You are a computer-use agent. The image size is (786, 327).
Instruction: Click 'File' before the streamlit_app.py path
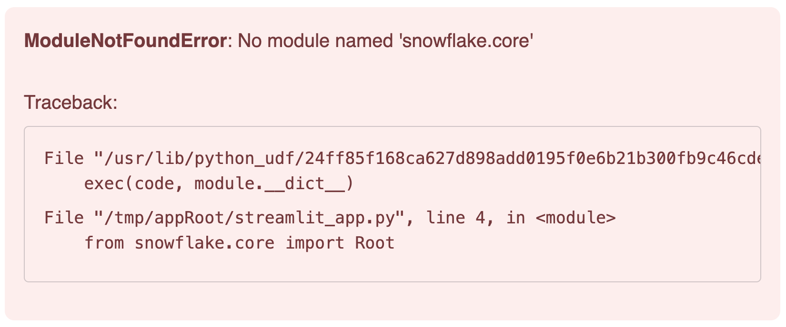[x=64, y=218]
